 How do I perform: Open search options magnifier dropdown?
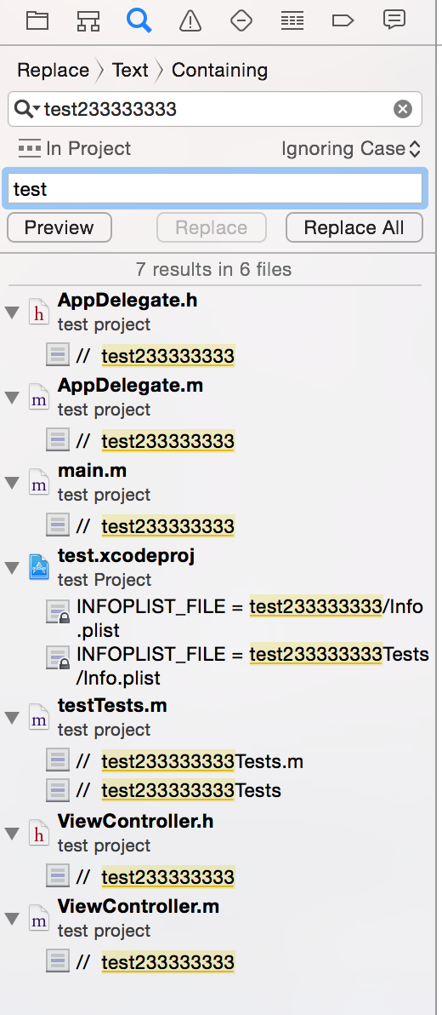coord(27,109)
